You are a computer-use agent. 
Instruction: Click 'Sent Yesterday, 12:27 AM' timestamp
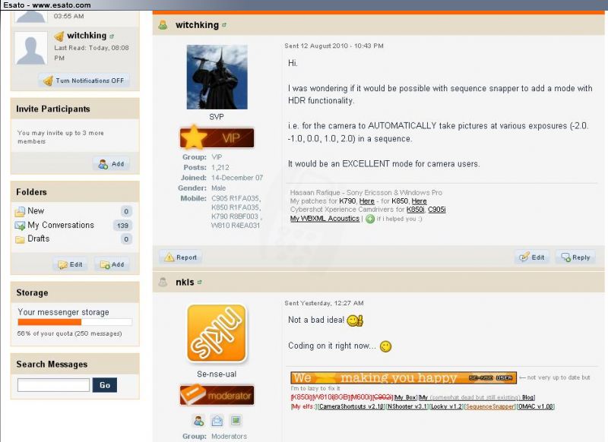324,303
